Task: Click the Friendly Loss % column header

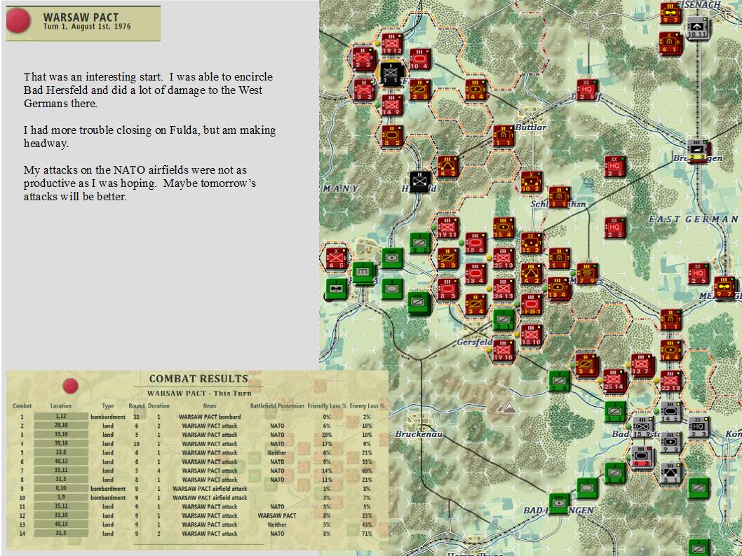Action: tap(327, 405)
